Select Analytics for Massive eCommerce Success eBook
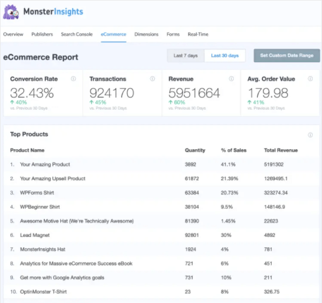 click(76, 264)
